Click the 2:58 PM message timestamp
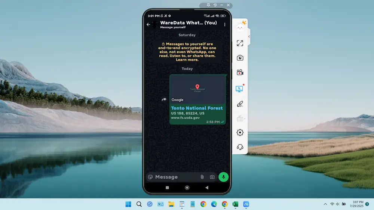 pyautogui.click(x=213, y=122)
